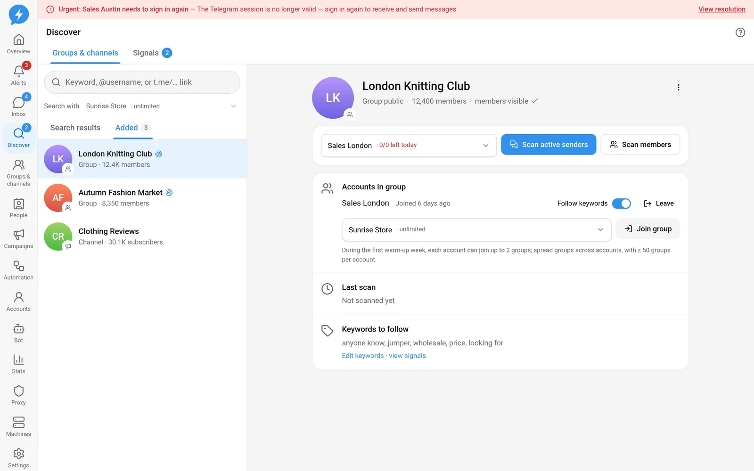Open the Accounts section

tap(18, 302)
